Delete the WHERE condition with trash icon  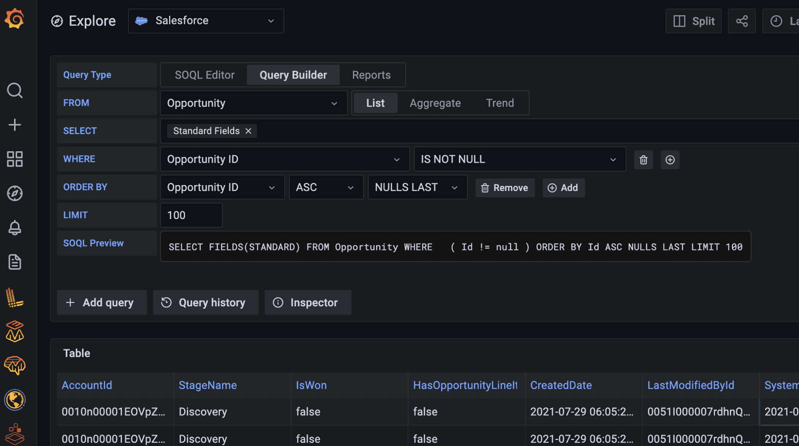[x=644, y=160]
